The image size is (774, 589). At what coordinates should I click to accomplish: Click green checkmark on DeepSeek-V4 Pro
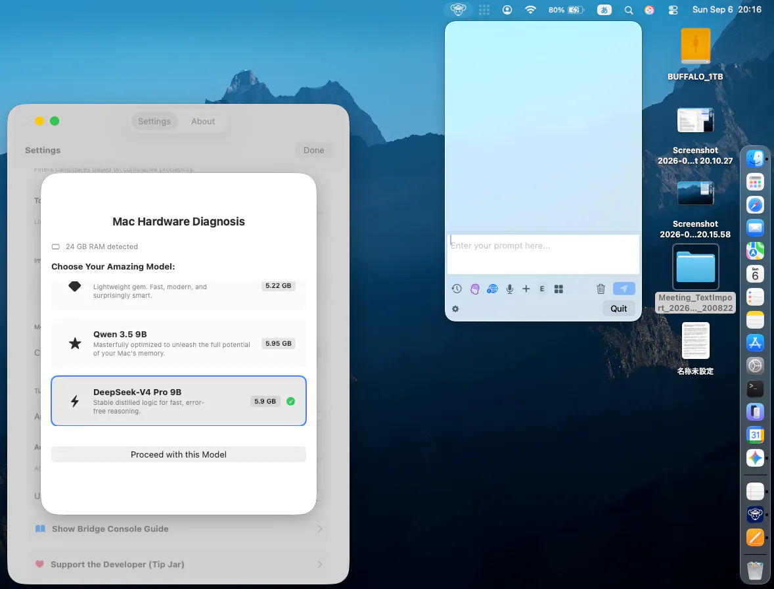(291, 402)
